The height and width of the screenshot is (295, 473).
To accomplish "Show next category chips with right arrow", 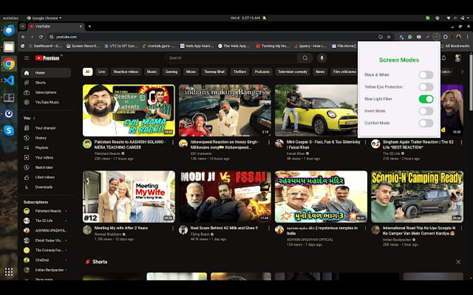I will click(x=462, y=72).
